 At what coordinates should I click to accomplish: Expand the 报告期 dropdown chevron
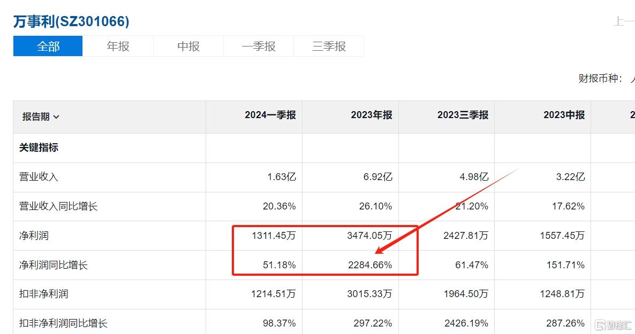coord(56,117)
